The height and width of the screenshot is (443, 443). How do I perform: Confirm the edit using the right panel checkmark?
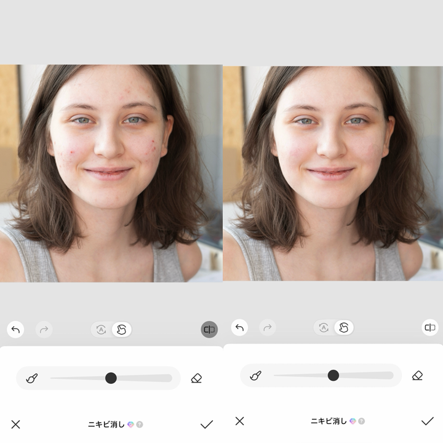427,421
